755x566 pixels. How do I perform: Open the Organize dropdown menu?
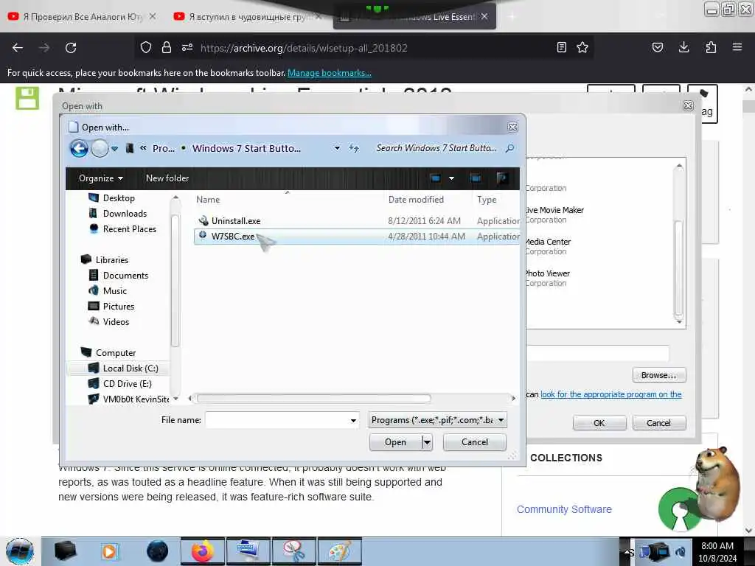tap(100, 178)
